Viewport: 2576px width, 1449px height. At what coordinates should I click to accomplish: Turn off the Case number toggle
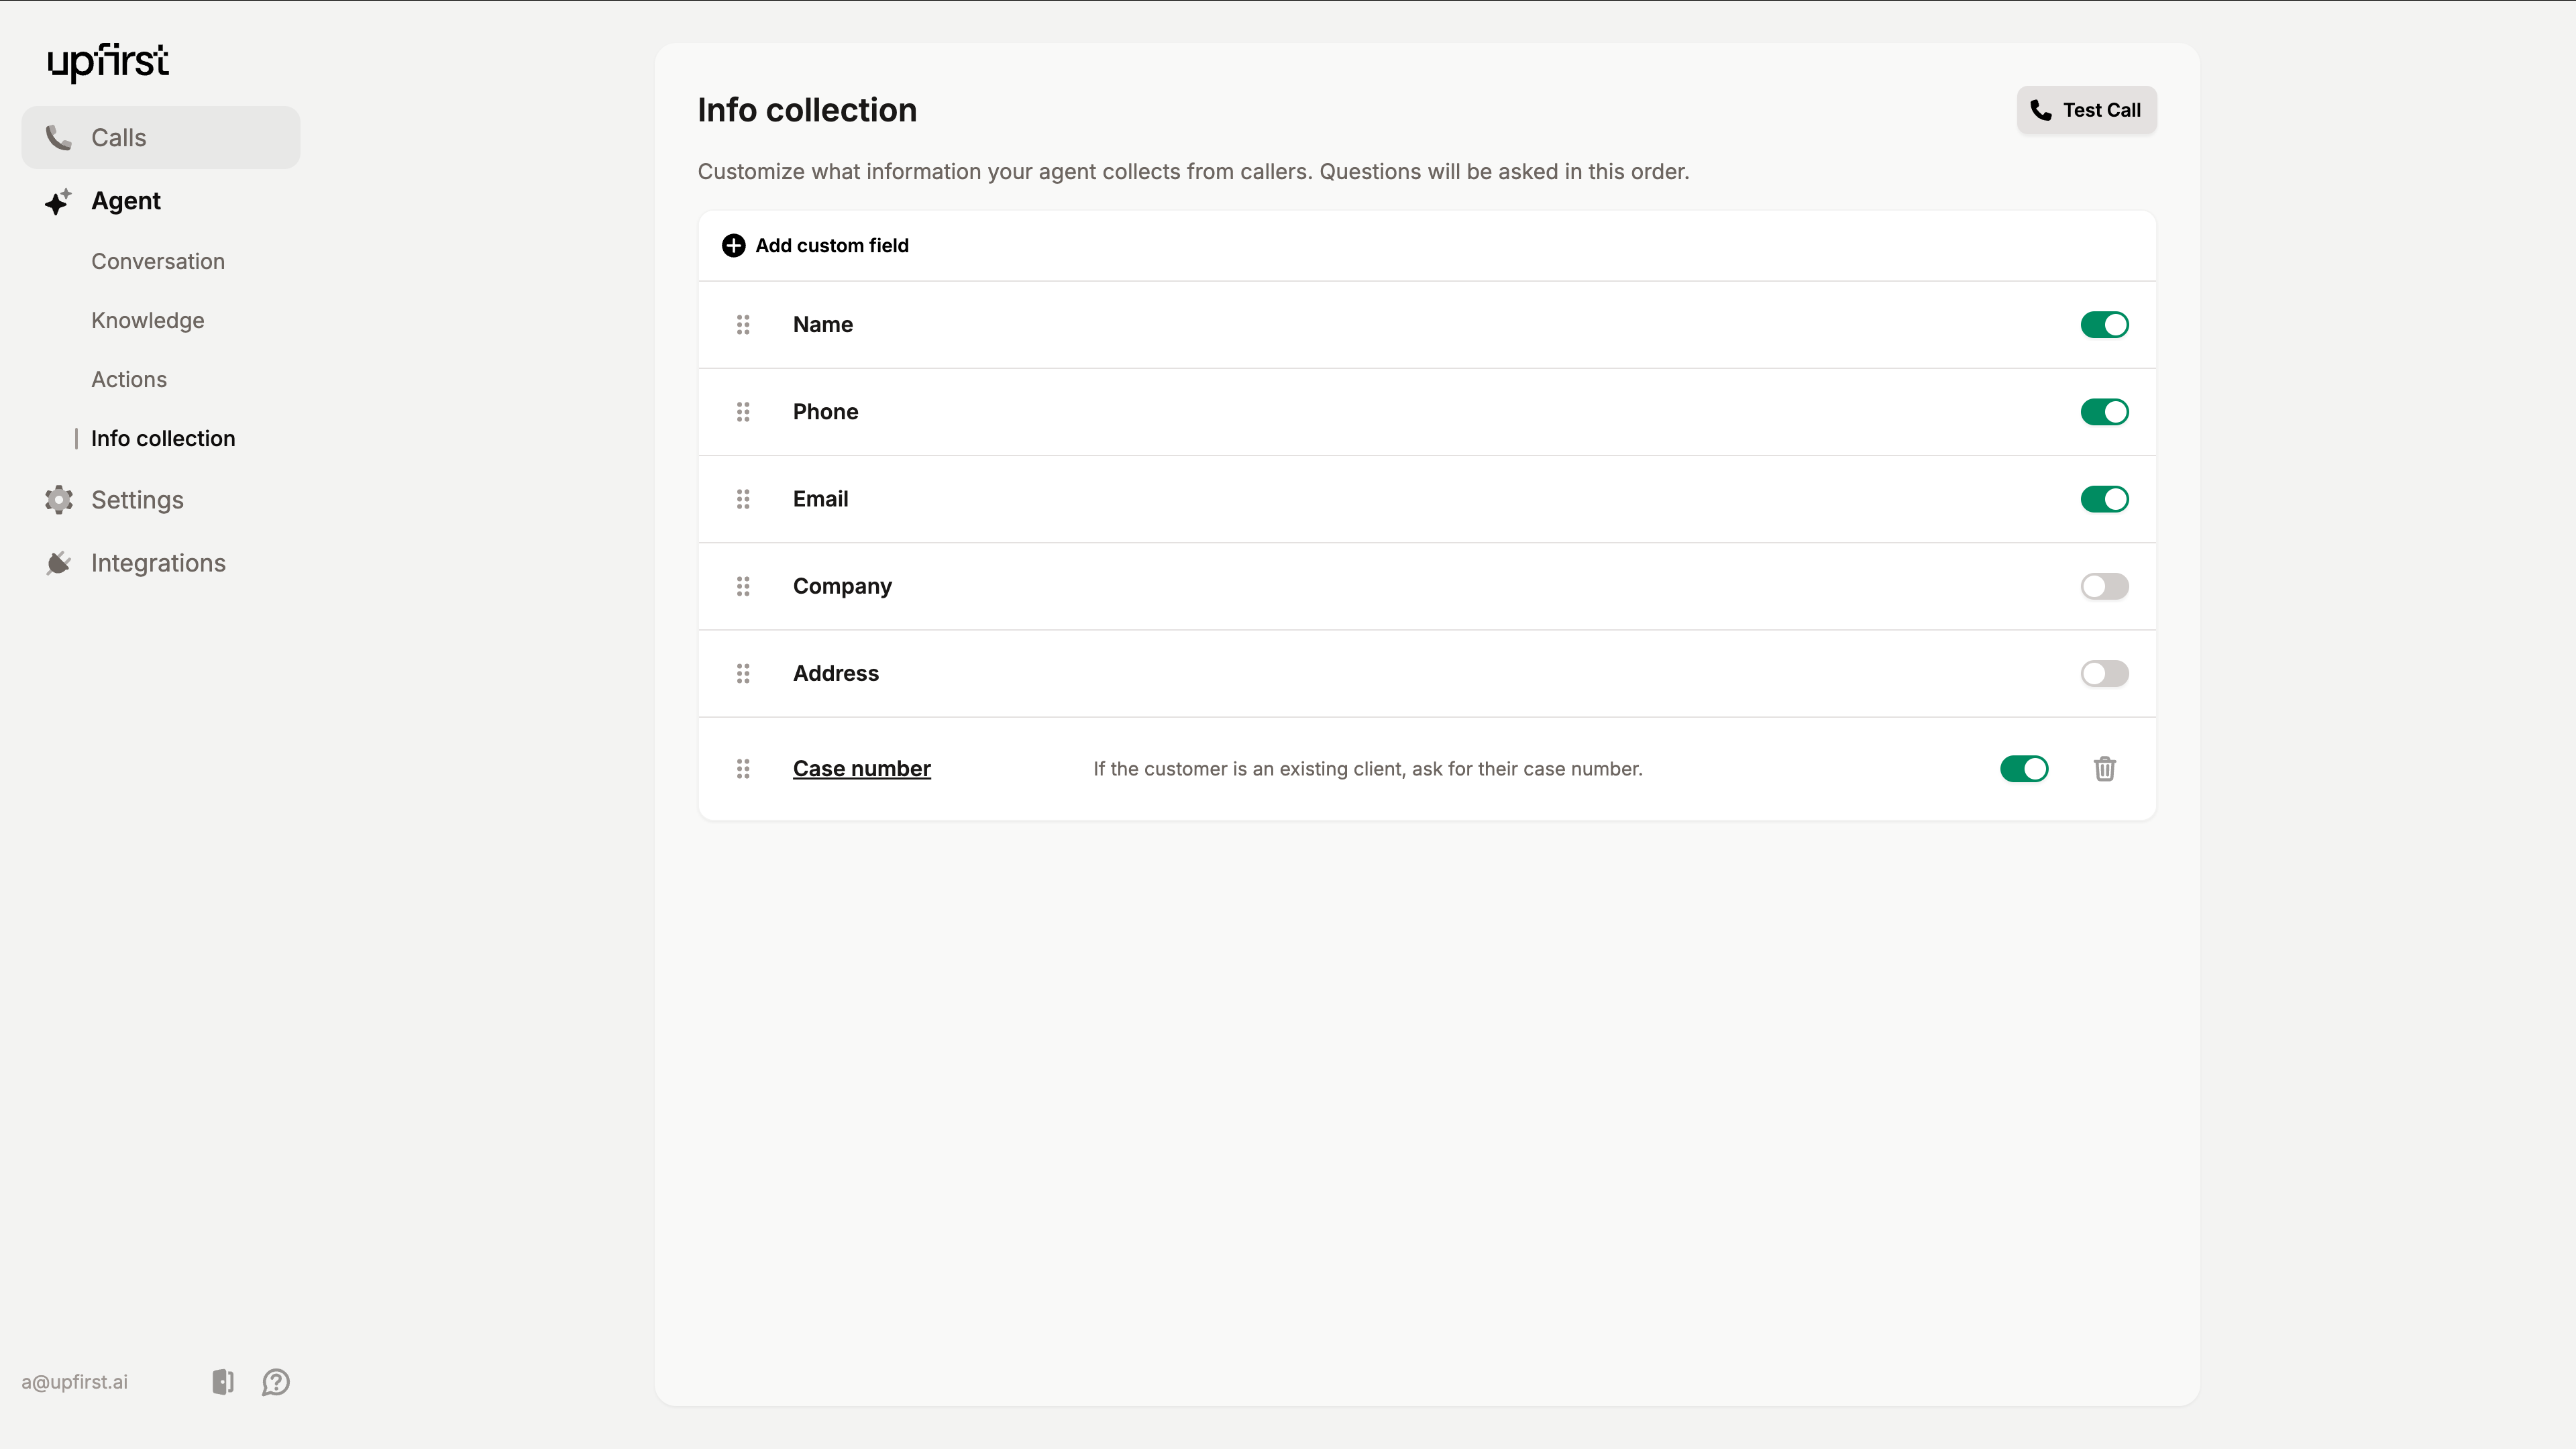click(x=2024, y=768)
